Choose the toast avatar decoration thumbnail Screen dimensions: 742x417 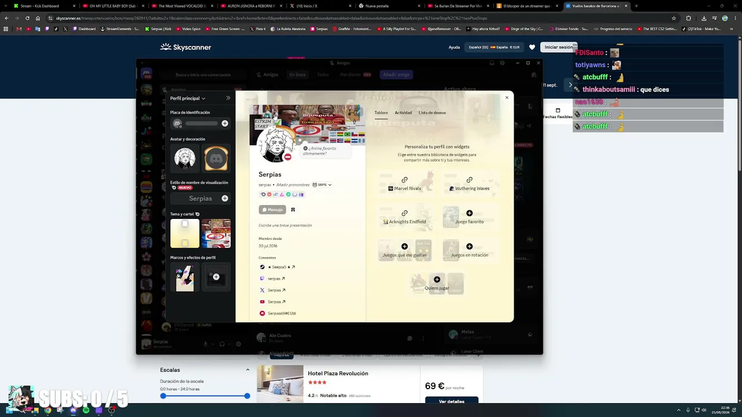(216, 158)
